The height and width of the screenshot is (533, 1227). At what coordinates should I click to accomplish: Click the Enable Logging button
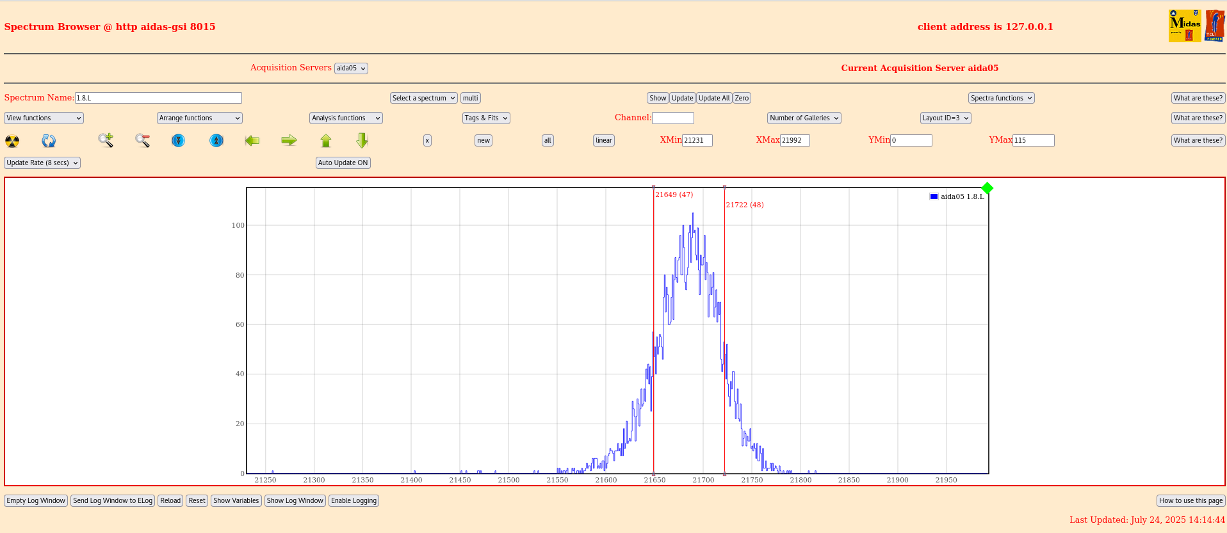pos(353,500)
